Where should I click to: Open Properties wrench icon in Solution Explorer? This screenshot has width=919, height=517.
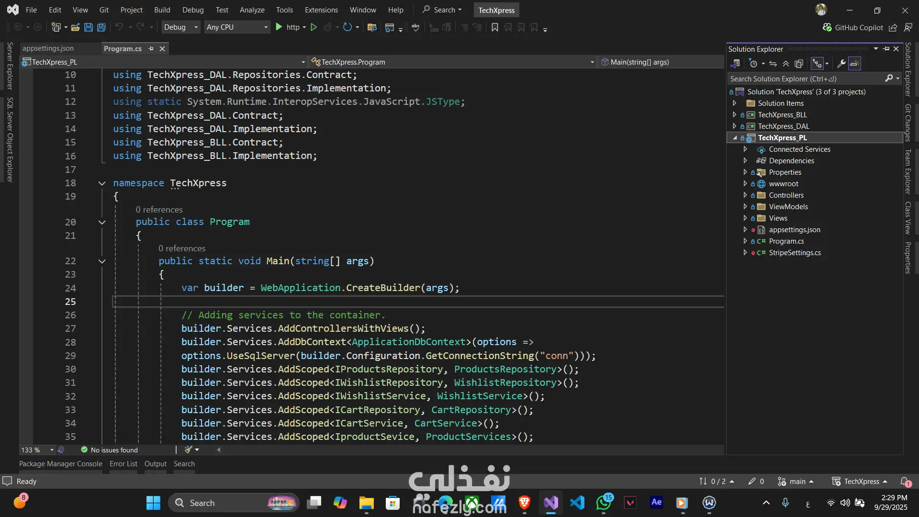point(841,64)
